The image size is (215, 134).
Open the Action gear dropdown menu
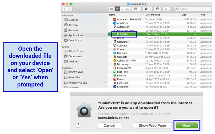tap(148, 9)
